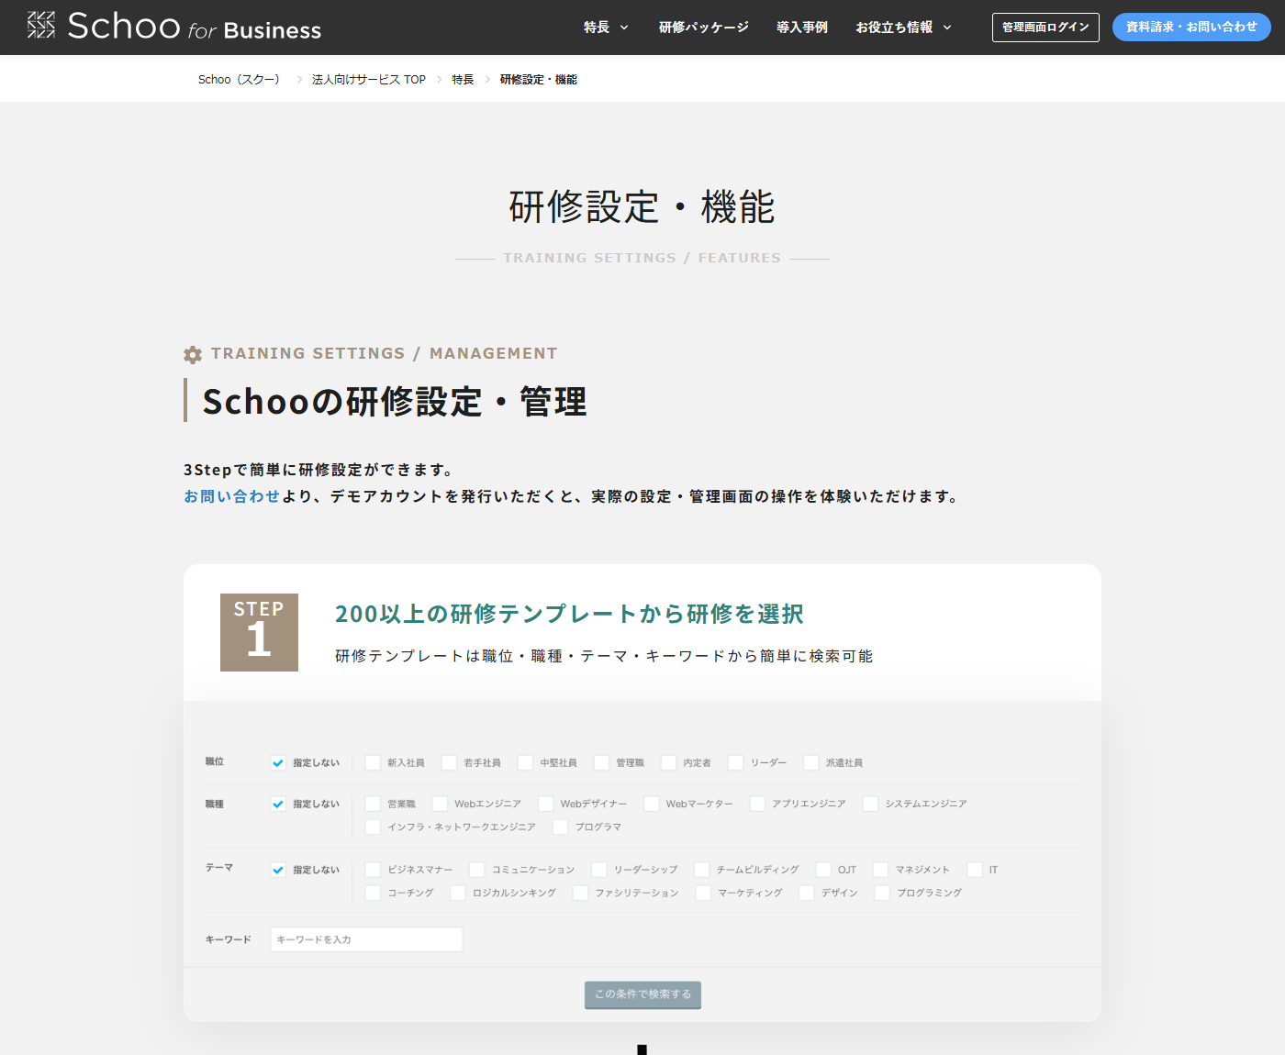This screenshot has height=1055, width=1285.
Task: Click the Schoo for Business logo
Action: (x=174, y=27)
